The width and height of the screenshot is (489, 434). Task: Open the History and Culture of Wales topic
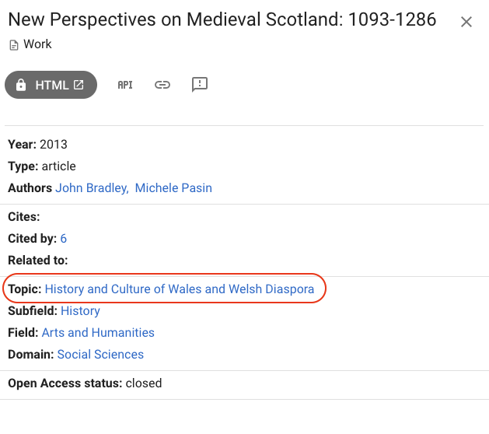point(180,289)
